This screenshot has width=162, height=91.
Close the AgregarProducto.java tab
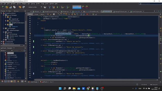[x=128, y=11]
